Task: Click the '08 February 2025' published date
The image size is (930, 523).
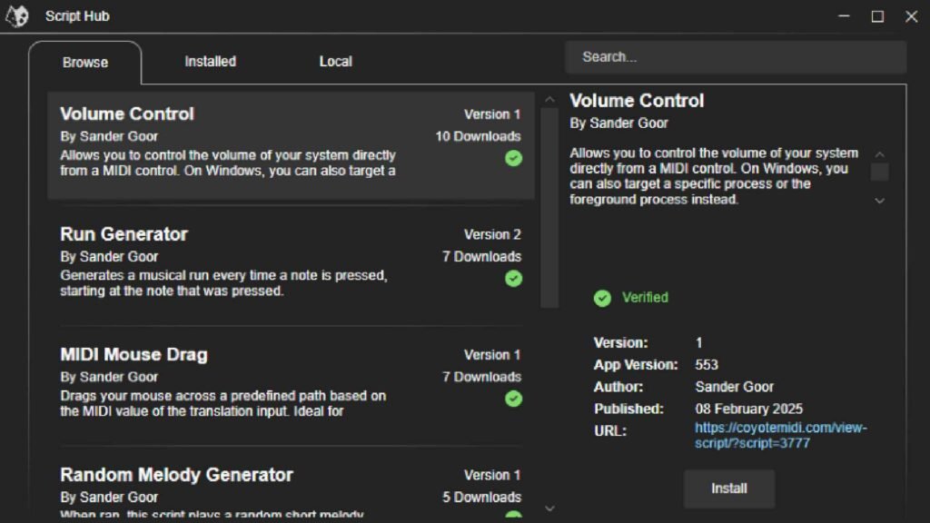Action: click(x=749, y=410)
